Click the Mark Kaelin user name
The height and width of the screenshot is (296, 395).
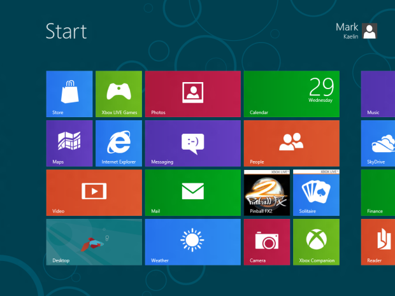(x=347, y=31)
